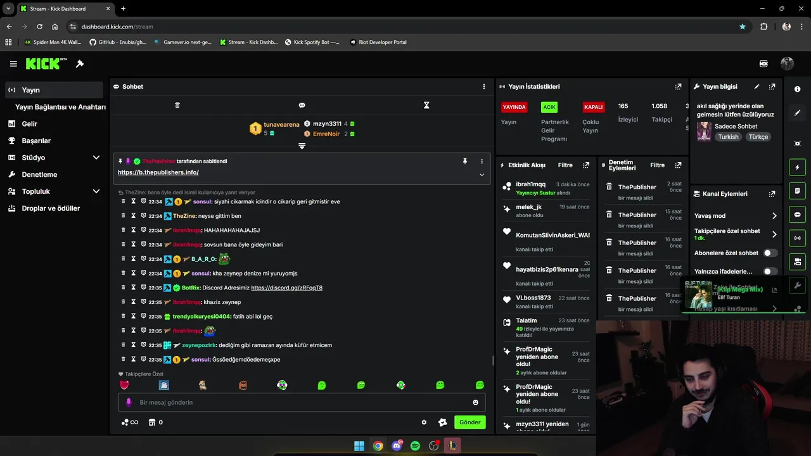Click the Gönder send button
This screenshot has width=811, height=456.
click(x=469, y=422)
